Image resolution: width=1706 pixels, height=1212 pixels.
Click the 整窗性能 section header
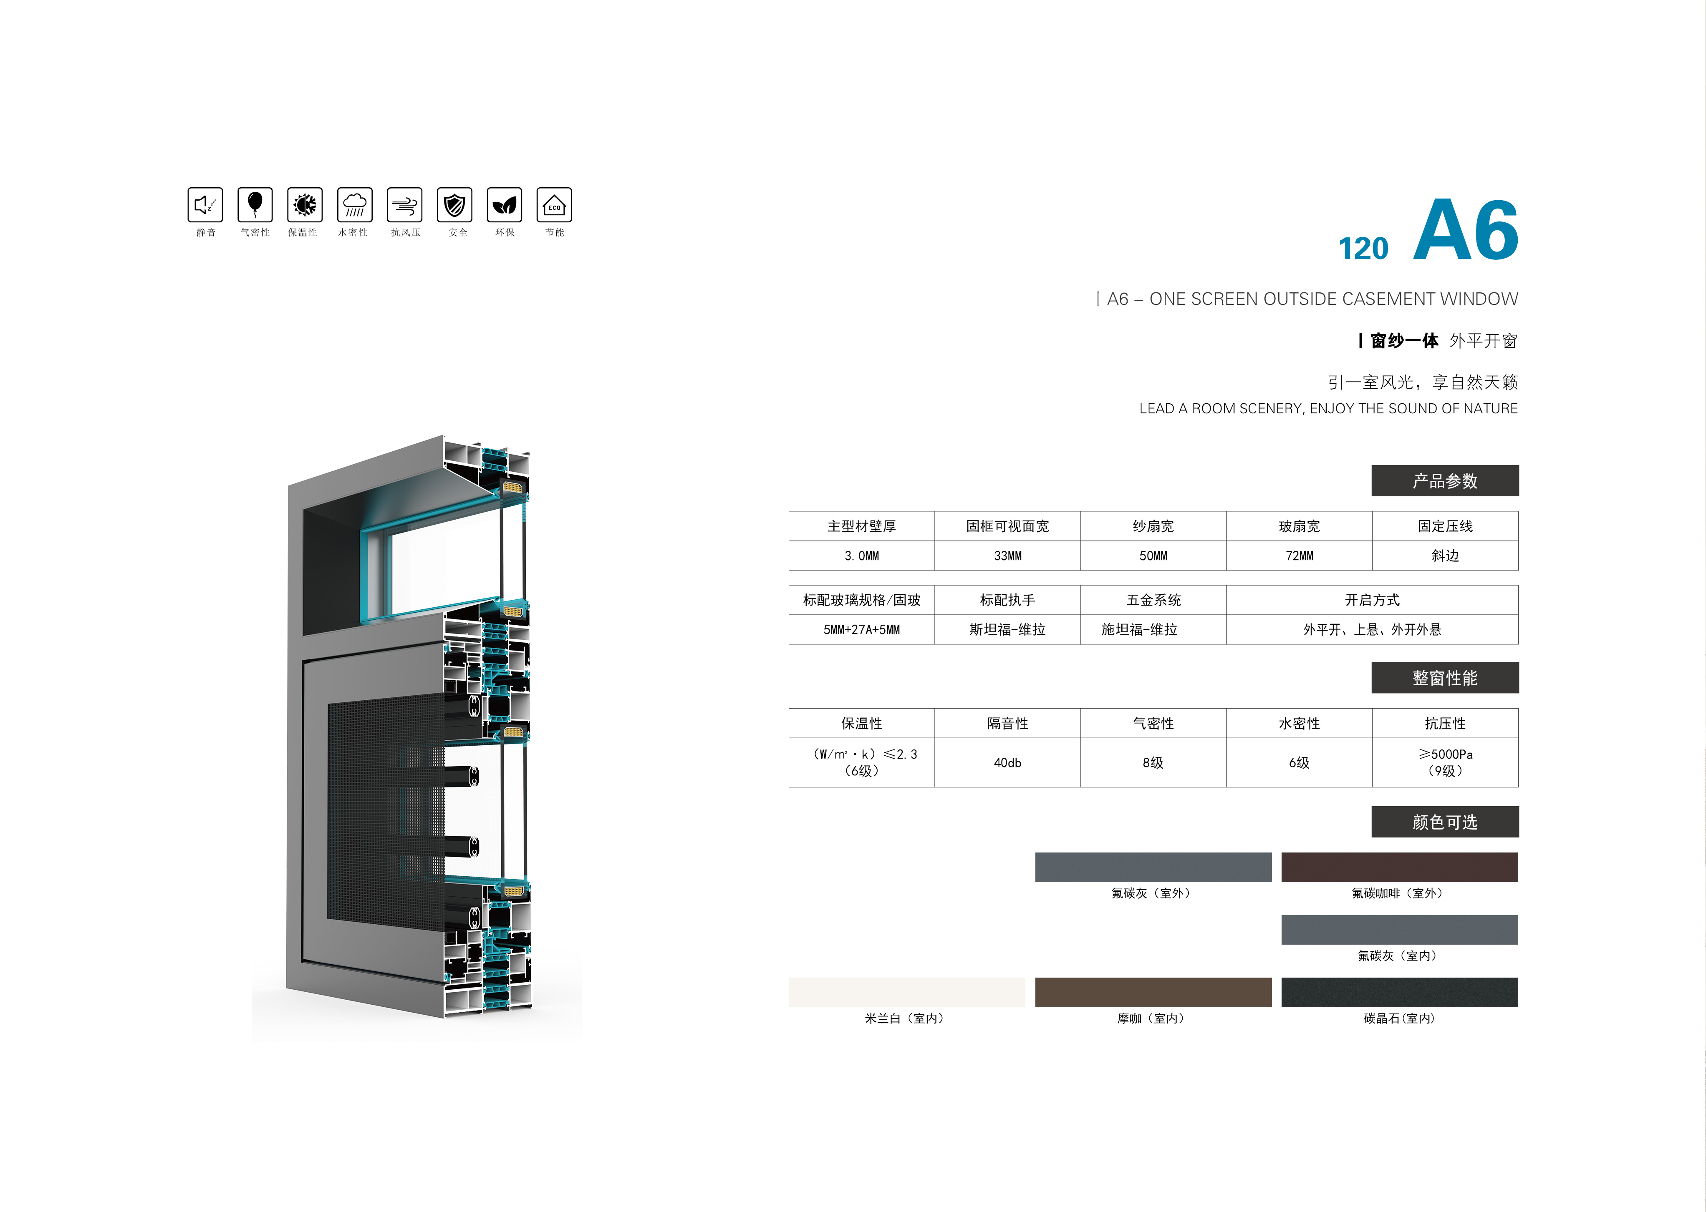tap(1445, 678)
